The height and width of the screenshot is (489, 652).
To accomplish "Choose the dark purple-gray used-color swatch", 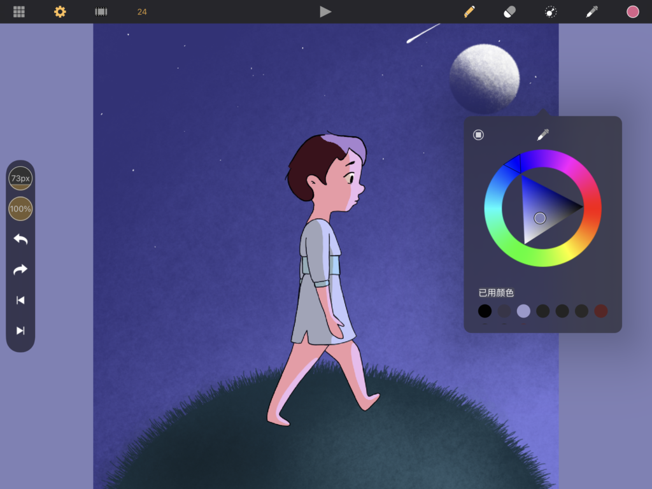I will pos(504,311).
